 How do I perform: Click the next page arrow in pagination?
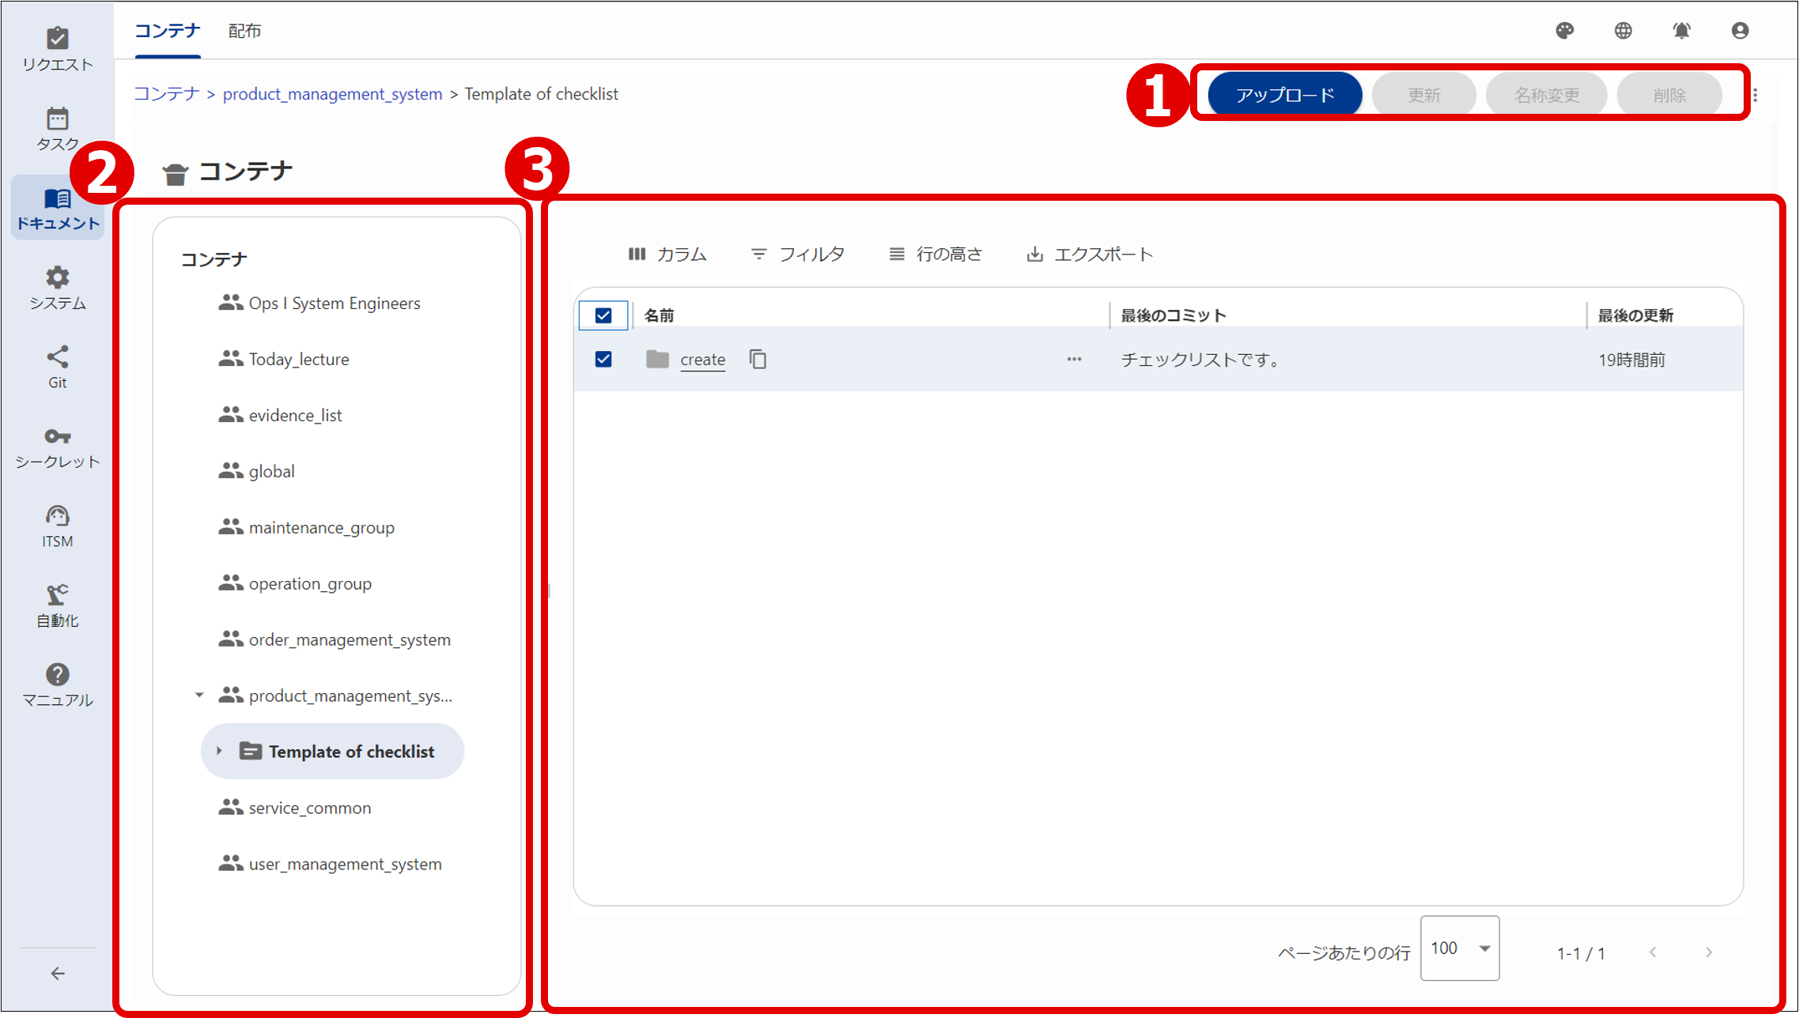(1708, 952)
